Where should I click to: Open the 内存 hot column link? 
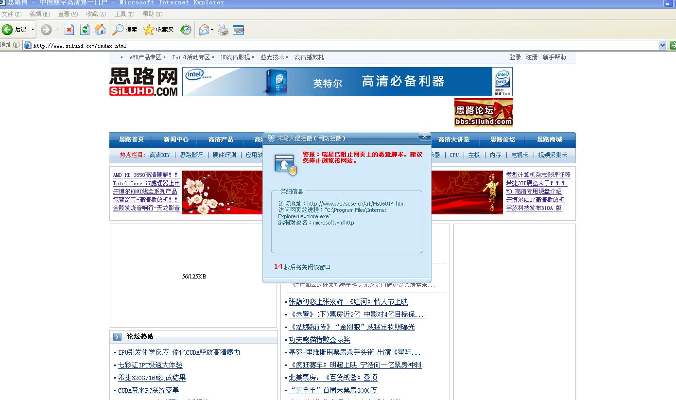495,155
